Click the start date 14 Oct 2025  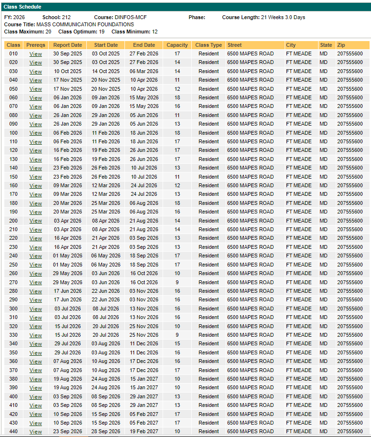point(106,71)
